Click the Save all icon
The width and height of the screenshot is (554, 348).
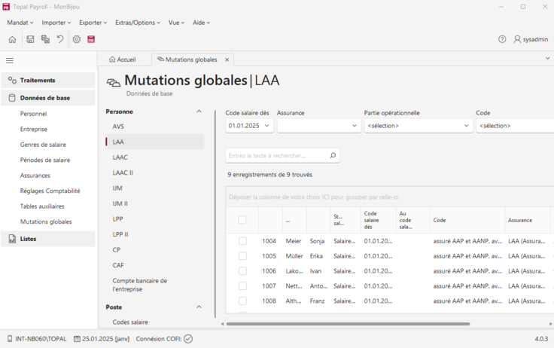pyautogui.click(x=45, y=39)
